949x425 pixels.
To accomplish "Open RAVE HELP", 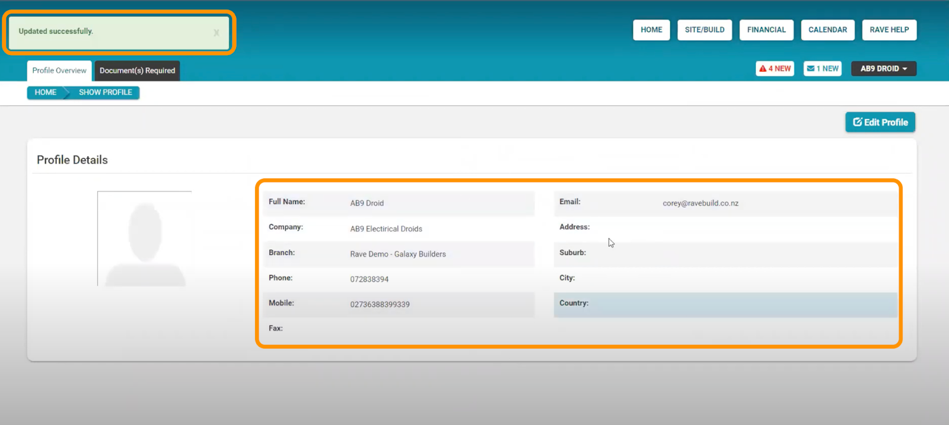I will tap(889, 30).
